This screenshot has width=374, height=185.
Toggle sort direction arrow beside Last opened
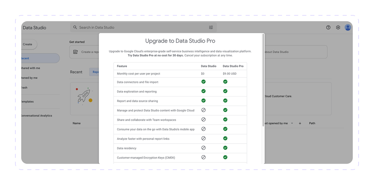[x=300, y=123]
